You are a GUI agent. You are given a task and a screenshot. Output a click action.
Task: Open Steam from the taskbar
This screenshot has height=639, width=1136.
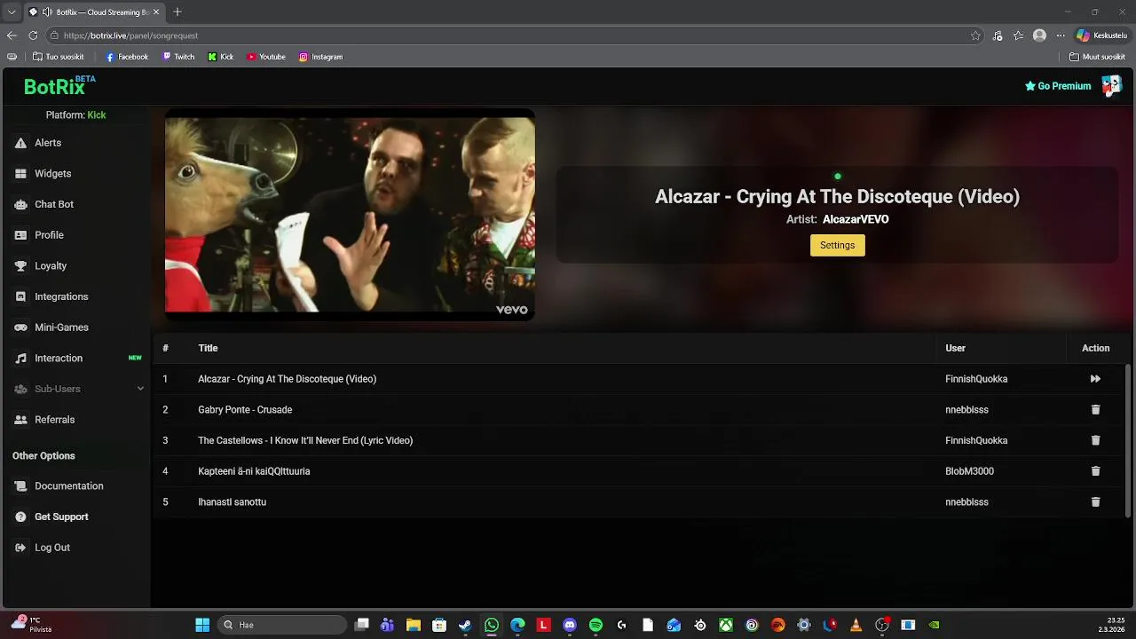[465, 625]
